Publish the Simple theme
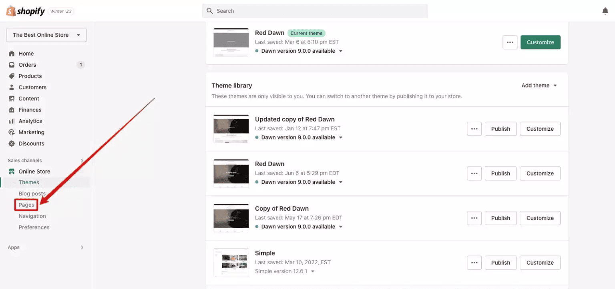The image size is (615, 289). tap(500, 262)
